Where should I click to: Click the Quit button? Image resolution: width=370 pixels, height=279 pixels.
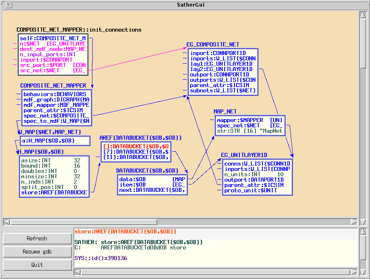(x=37, y=265)
